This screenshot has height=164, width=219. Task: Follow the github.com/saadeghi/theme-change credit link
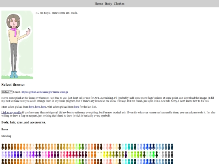click(45, 92)
